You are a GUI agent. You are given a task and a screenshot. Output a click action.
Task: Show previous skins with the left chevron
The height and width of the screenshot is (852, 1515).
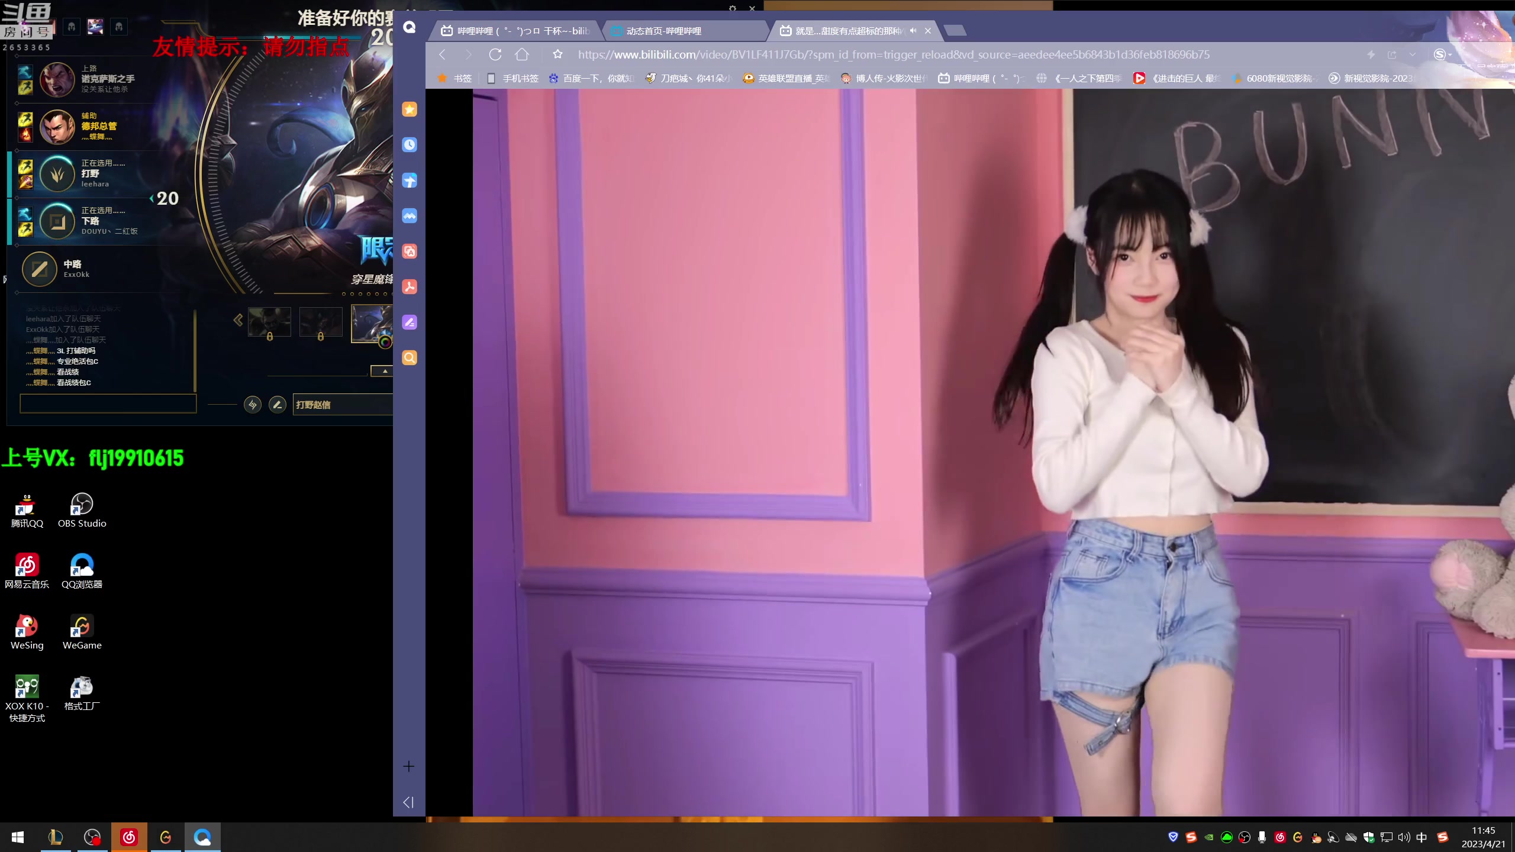(x=238, y=321)
